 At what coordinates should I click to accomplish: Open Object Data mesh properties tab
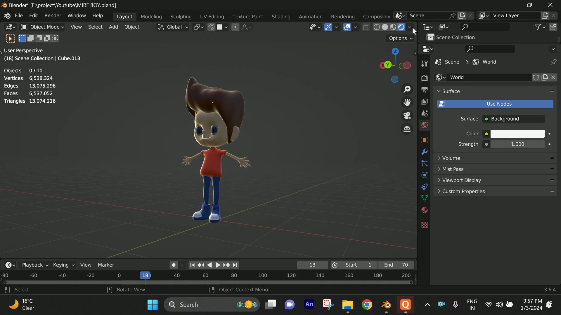tap(425, 198)
